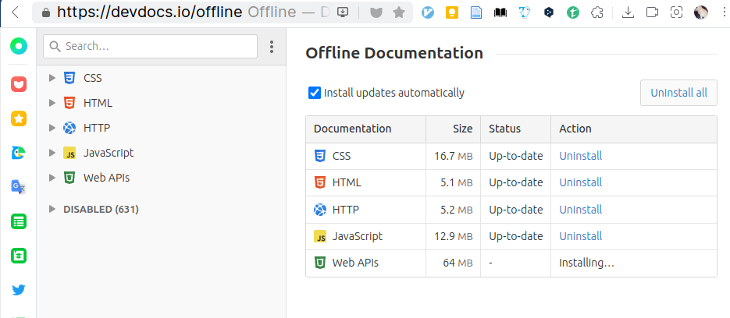Uninstall the HTML documentation
Screen dimensions: 730x318
[581, 182]
